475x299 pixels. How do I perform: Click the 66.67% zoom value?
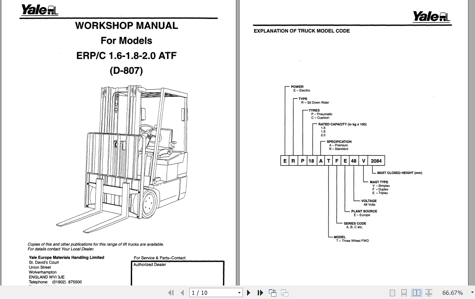(x=452, y=292)
